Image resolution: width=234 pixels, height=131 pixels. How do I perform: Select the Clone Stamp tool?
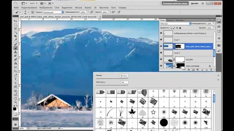coord(15,52)
